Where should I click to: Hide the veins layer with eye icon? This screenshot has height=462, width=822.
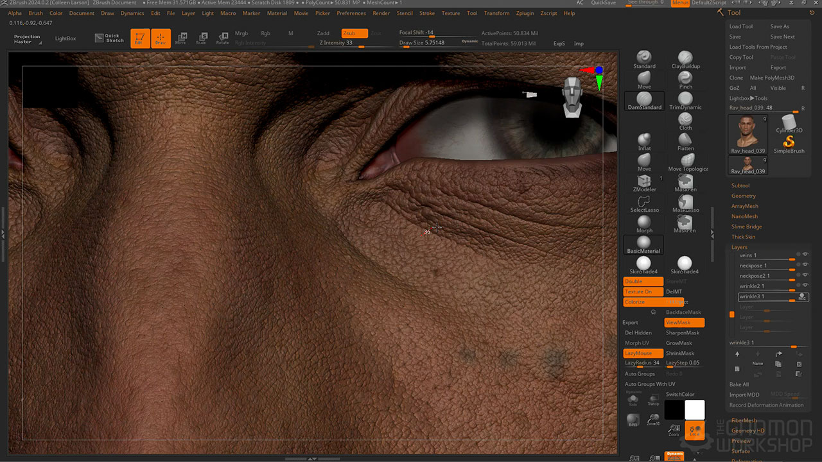tap(805, 255)
